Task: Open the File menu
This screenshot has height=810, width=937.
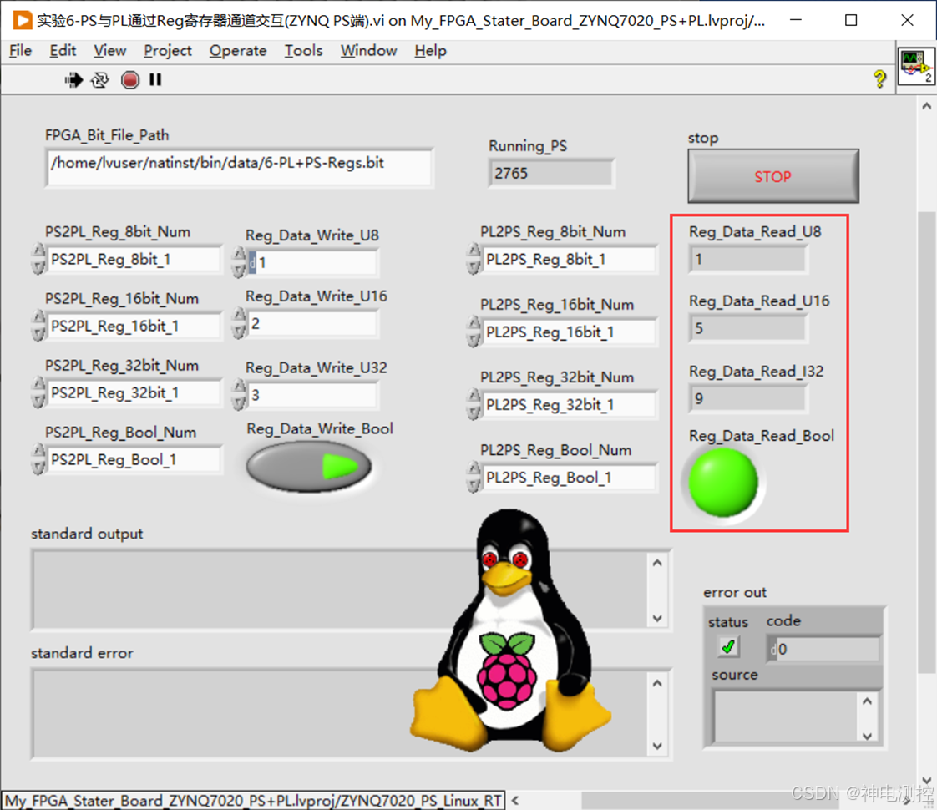Action: click(20, 51)
